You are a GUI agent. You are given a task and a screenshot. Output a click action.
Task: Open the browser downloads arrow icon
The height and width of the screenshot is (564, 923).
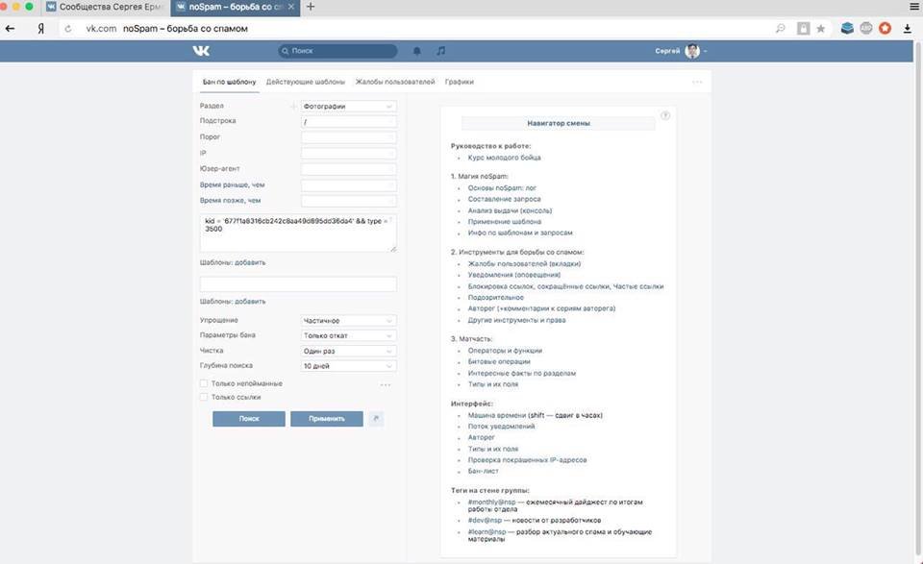coord(907,28)
